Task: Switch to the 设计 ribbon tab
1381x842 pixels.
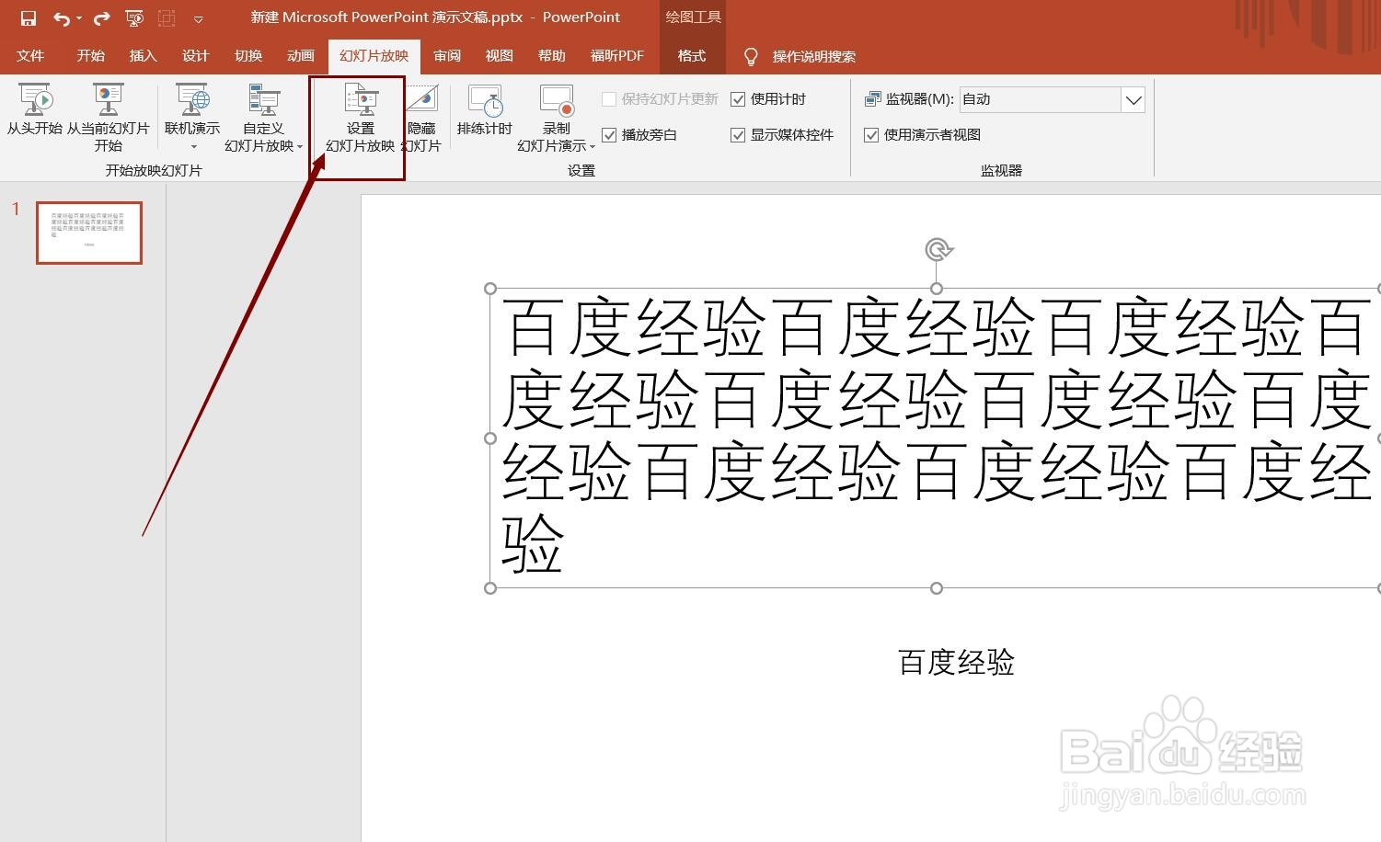Action: pos(195,56)
